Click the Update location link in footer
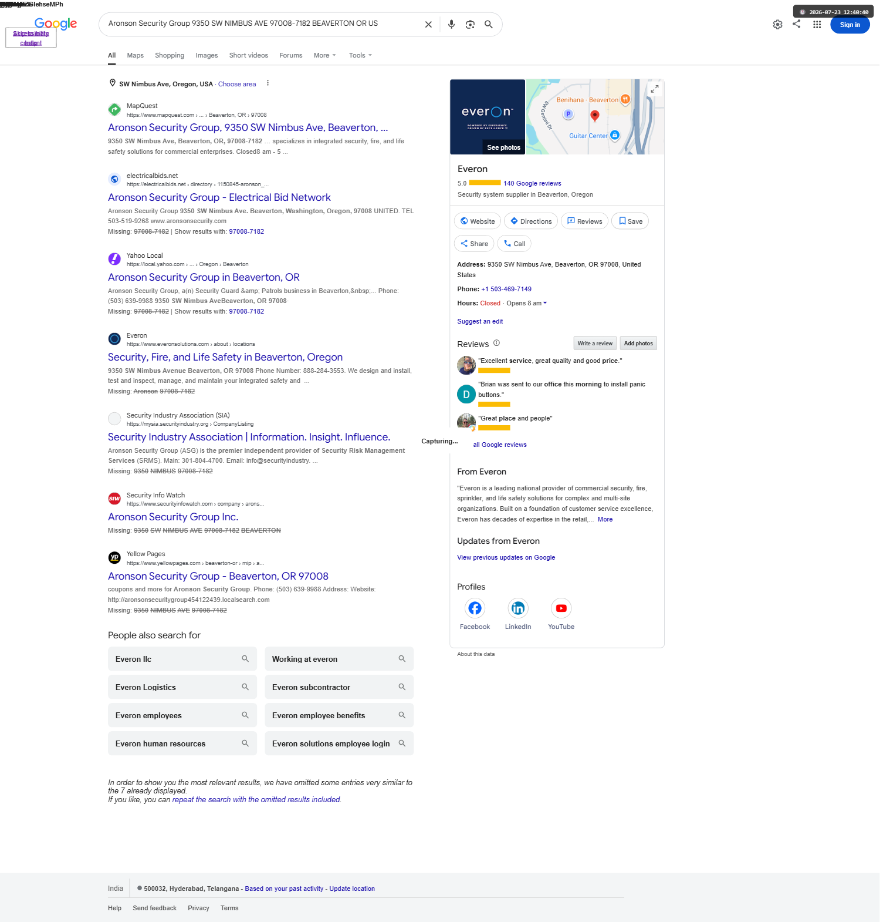 [352, 889]
